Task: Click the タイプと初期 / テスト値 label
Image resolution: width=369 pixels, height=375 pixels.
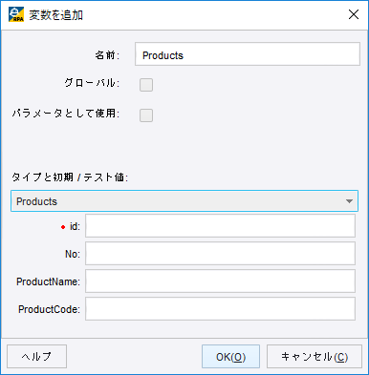Action: coord(70,177)
